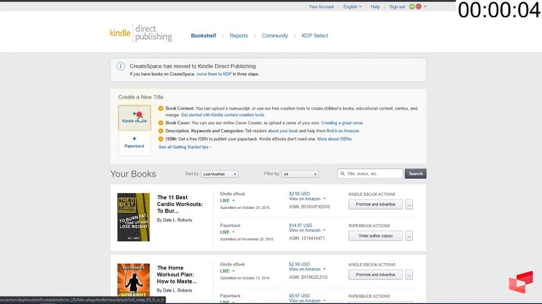542x304 pixels.
Task: Follow the 'move them to KDP' link
Action: 214,74
